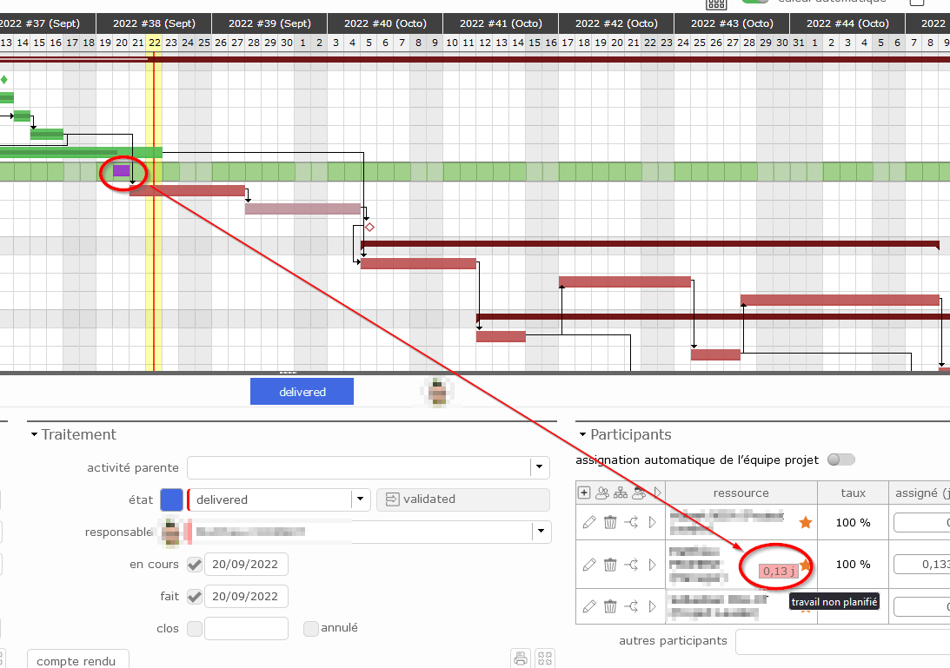Click the divert arrow icon in third participant row
This screenshot has height=668, width=950.
pyautogui.click(x=632, y=606)
